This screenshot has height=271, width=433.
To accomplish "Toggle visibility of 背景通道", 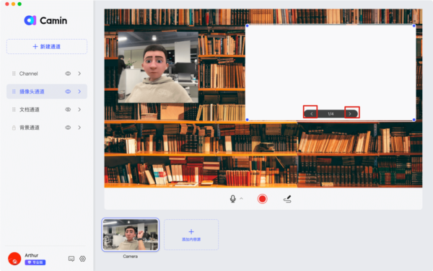I will coord(68,128).
